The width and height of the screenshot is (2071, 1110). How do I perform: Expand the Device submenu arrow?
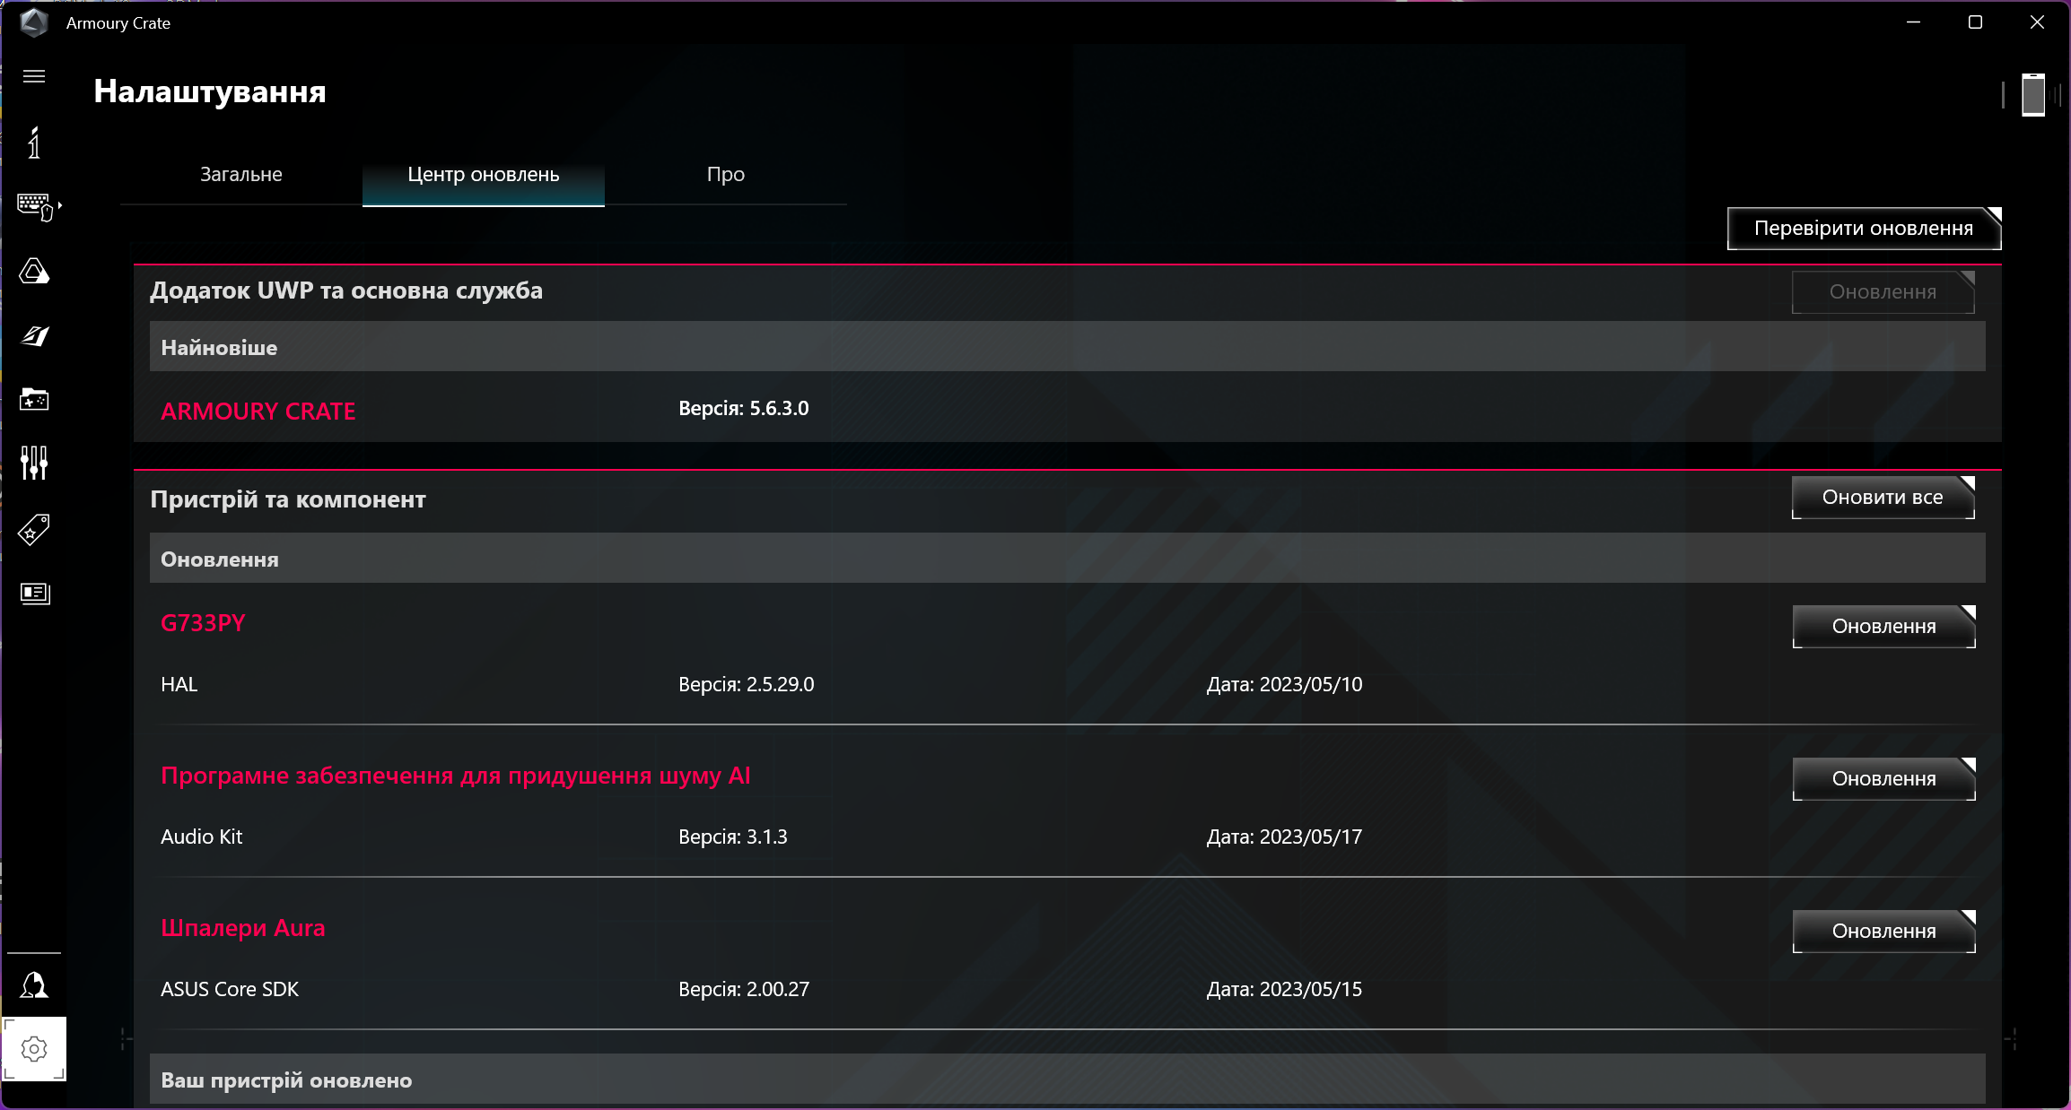[x=60, y=205]
